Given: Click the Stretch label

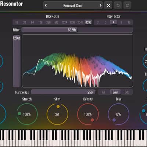Looking at the screenshot, I should [x=27, y=99].
